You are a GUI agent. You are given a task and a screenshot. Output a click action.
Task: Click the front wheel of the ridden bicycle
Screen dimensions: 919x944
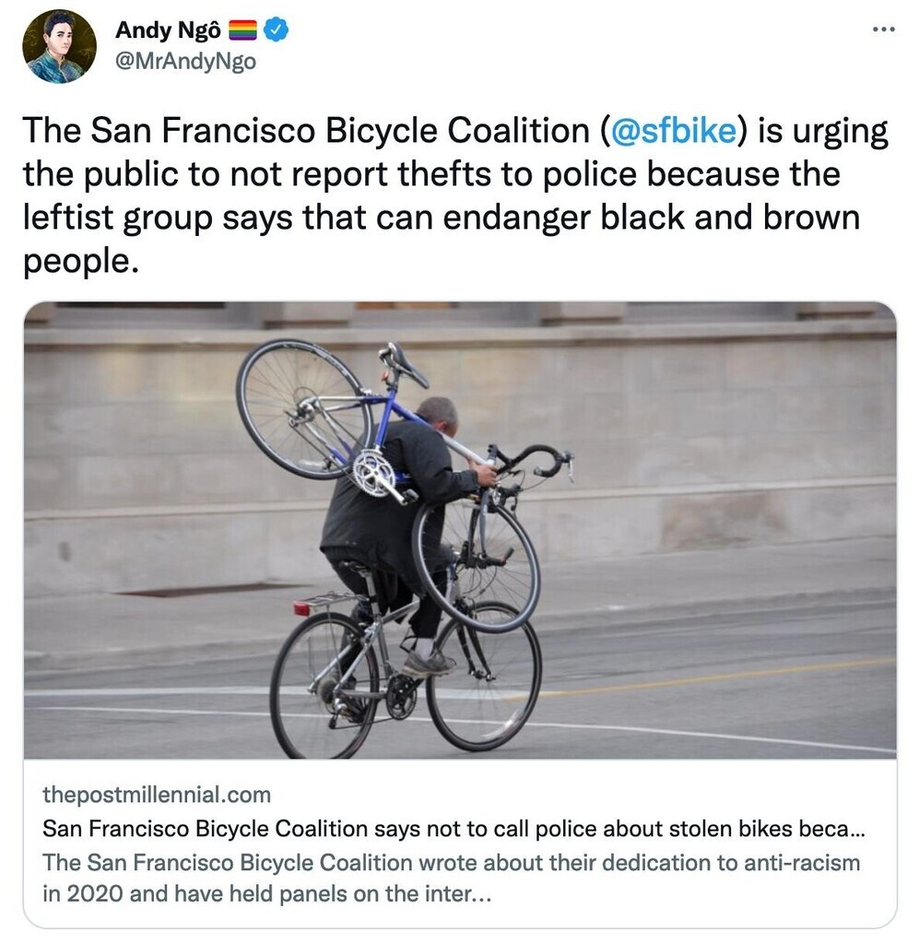(x=485, y=676)
